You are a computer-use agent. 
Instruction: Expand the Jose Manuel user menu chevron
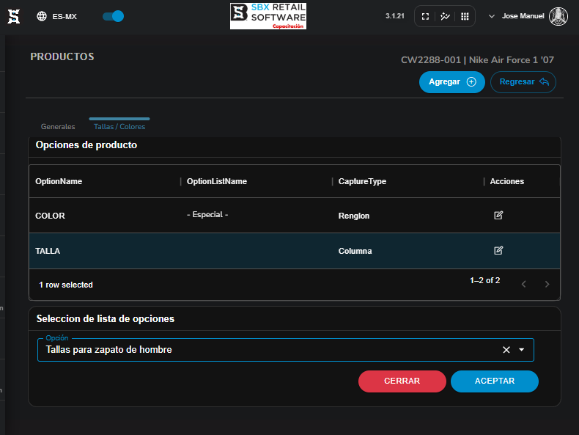point(492,16)
